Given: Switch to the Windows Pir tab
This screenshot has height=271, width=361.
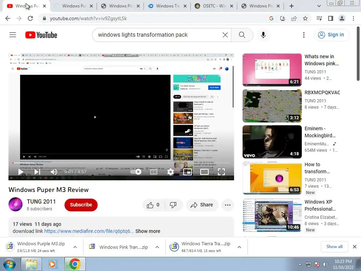Looking at the screenshot, I should coord(121,6).
